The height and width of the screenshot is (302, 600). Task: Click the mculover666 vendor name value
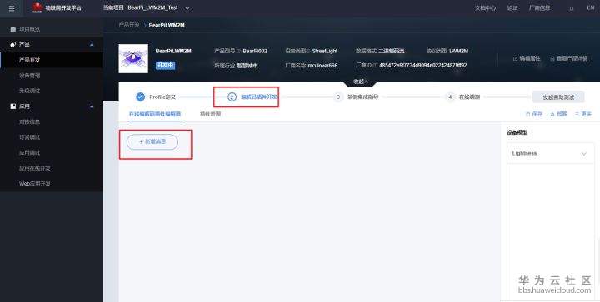pos(322,66)
